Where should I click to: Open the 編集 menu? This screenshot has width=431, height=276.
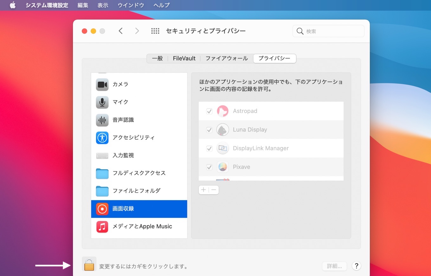click(83, 5)
